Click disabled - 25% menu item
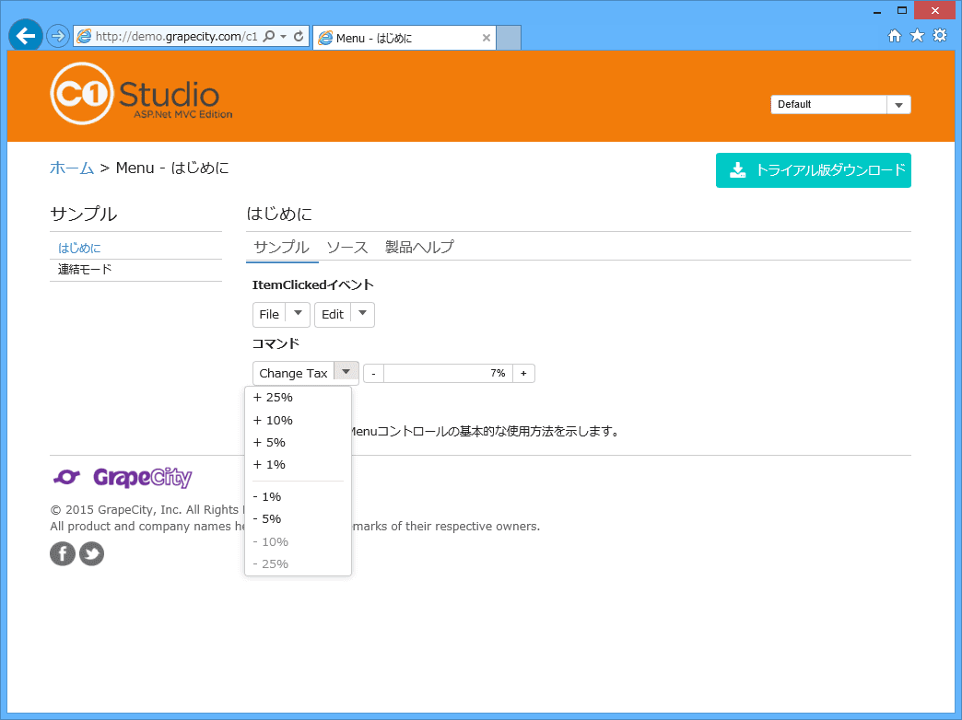 (299, 563)
